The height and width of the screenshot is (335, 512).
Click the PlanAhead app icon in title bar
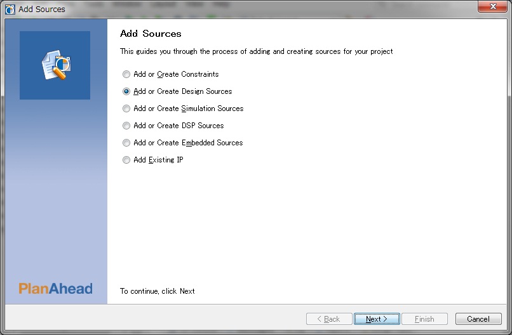coord(10,9)
